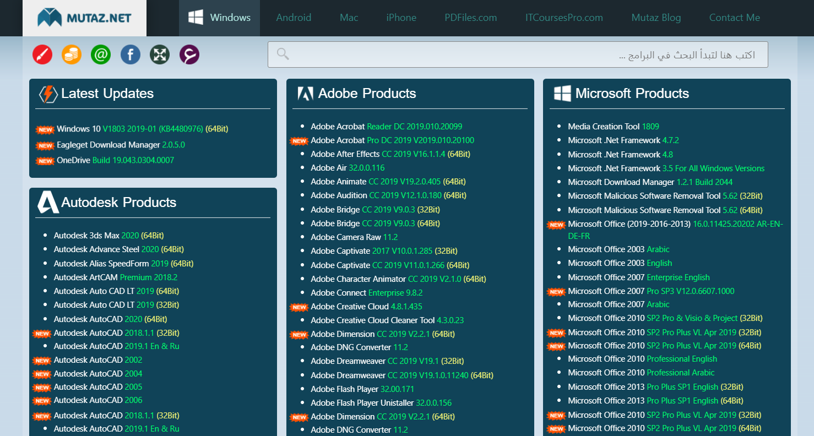
Task: Open Autodesk AutoCAD 2002 link
Action: point(97,360)
